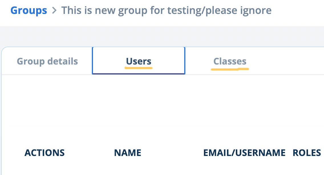Sort by the NAME column header
Image resolution: width=324 pixels, height=175 pixels.
click(127, 153)
